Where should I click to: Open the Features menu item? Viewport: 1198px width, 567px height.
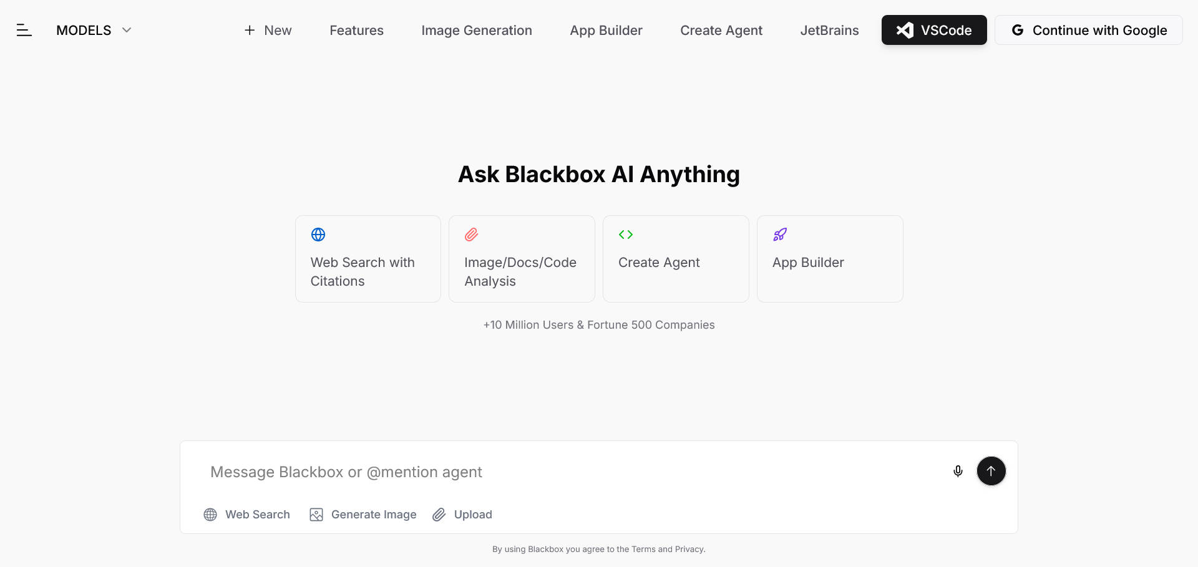click(x=356, y=30)
